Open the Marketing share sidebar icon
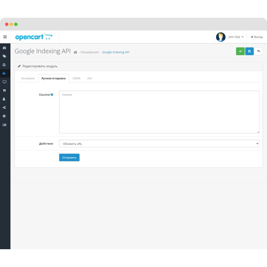 [x=4, y=107]
